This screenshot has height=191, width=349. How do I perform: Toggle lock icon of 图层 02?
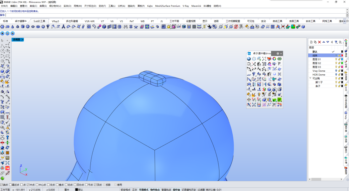point(339,63)
